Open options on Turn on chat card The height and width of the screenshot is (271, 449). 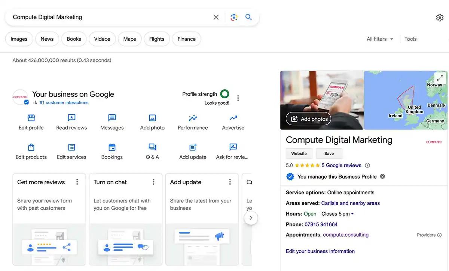(x=153, y=182)
